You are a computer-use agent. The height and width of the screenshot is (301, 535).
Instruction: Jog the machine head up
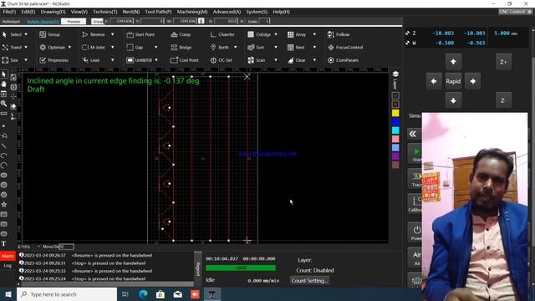453,62
